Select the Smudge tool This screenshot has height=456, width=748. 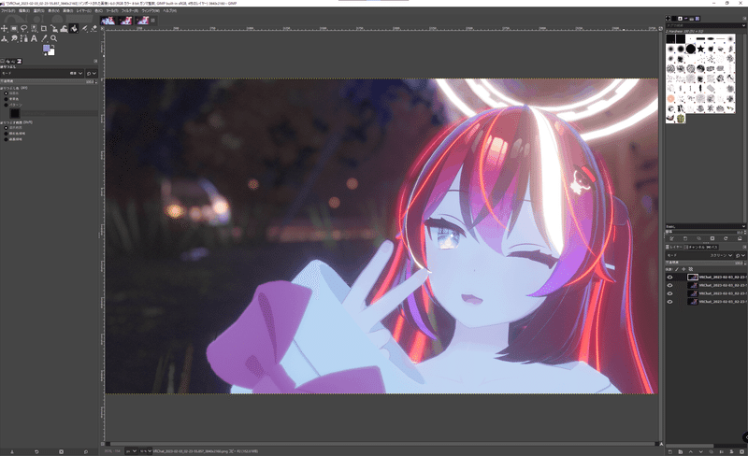(x=14, y=38)
